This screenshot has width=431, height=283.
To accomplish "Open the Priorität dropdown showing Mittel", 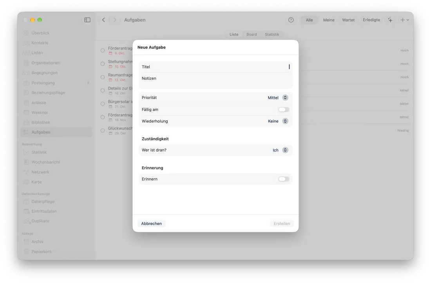I will point(278,98).
